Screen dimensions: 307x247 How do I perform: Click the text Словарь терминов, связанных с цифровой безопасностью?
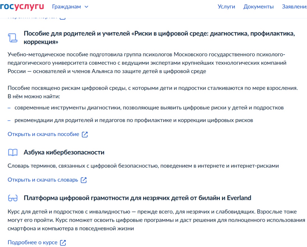(143, 166)
